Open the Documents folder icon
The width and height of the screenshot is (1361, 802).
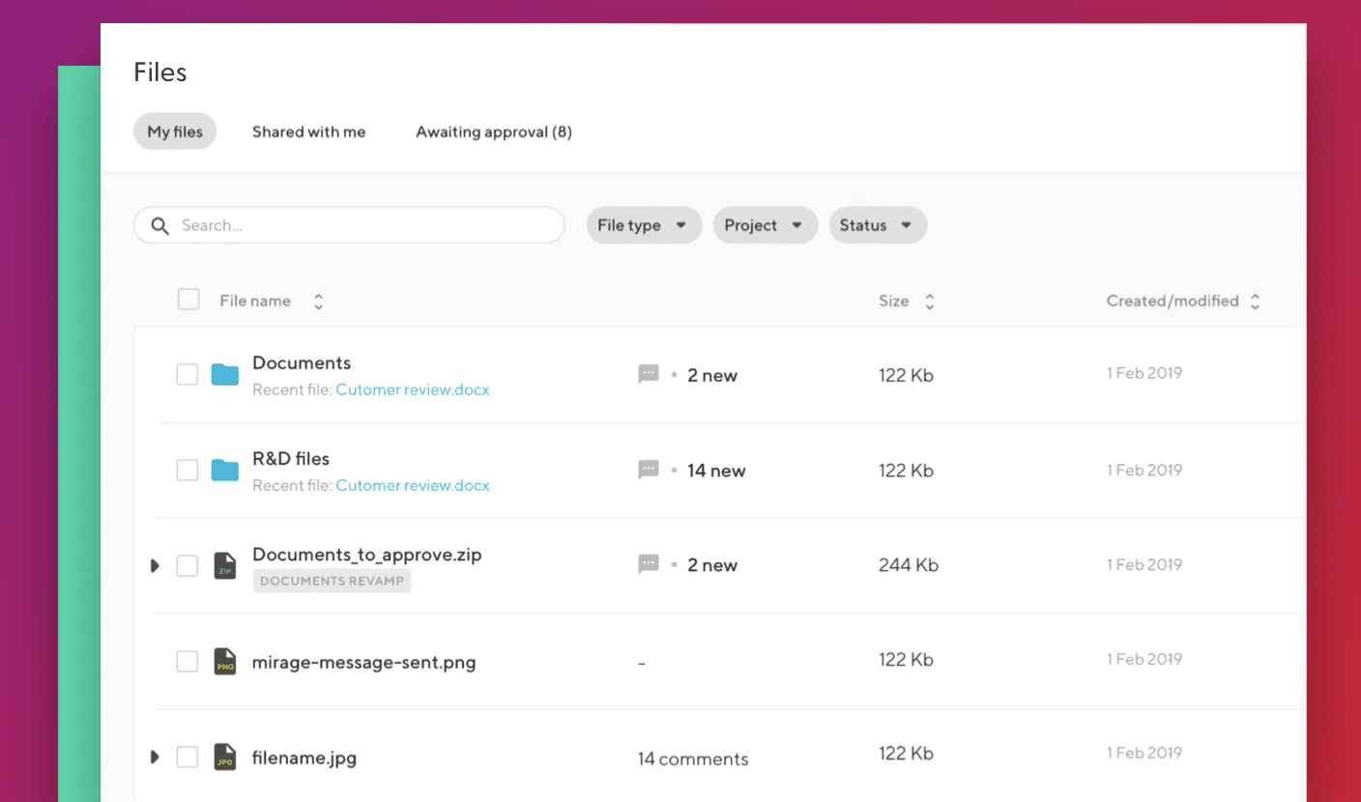coord(224,374)
